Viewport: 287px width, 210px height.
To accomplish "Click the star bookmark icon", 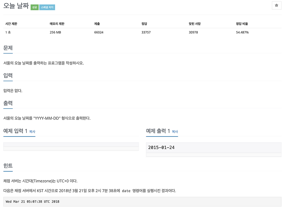I will (277, 5).
